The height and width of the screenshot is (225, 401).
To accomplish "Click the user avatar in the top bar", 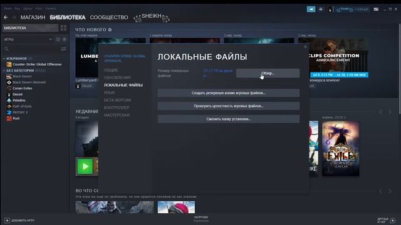I will [330, 9].
